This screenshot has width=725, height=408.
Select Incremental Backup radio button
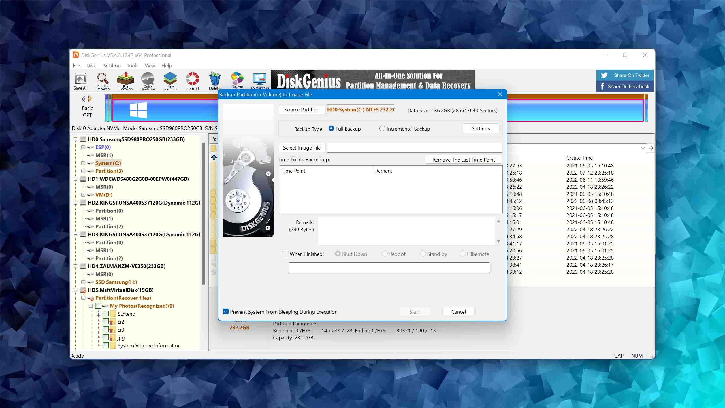click(381, 129)
